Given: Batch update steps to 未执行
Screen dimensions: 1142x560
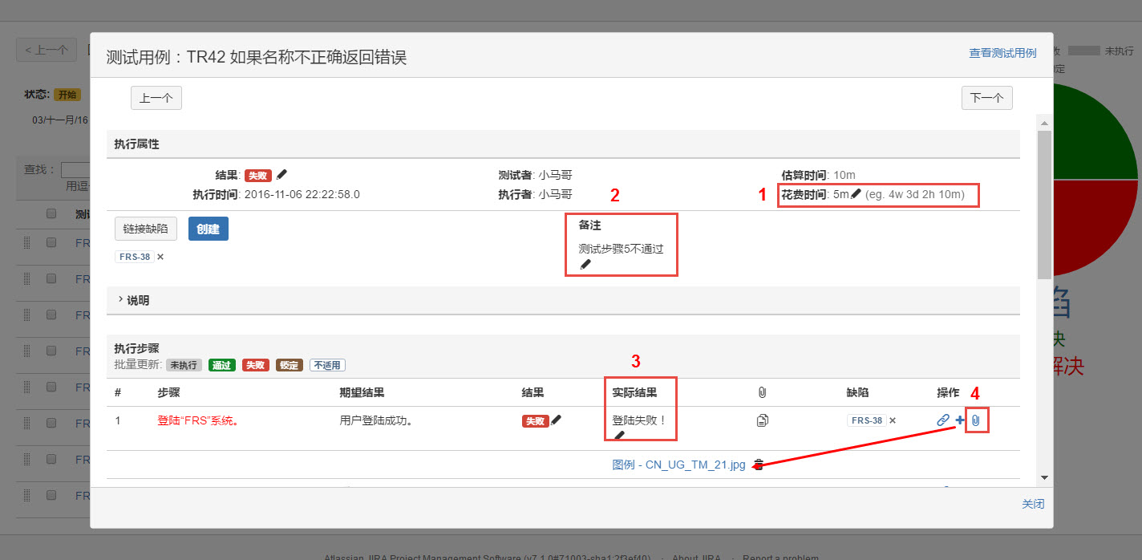Looking at the screenshot, I should tap(184, 365).
